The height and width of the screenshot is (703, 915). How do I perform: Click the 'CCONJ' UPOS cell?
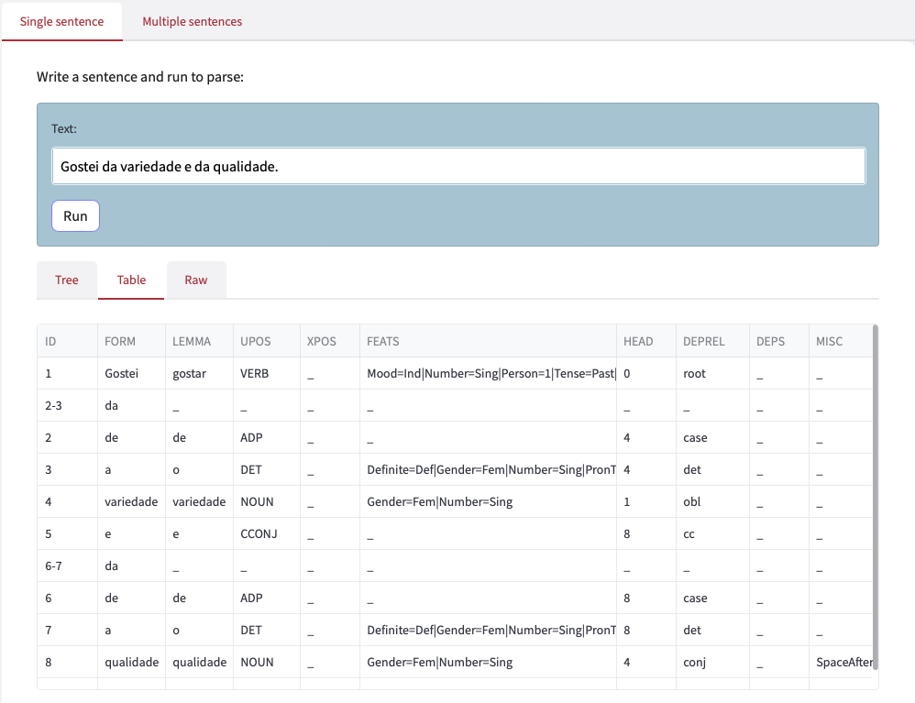[x=258, y=534]
